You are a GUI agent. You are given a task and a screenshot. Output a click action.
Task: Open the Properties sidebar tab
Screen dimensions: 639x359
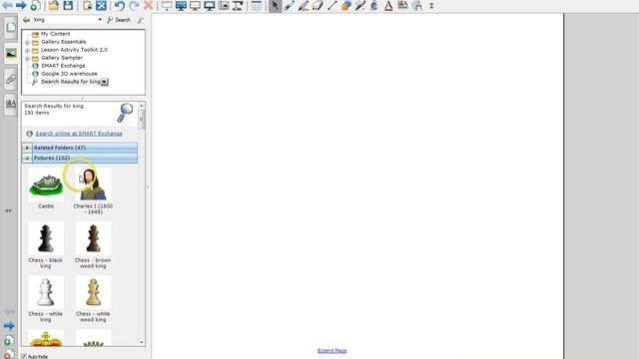(x=11, y=104)
